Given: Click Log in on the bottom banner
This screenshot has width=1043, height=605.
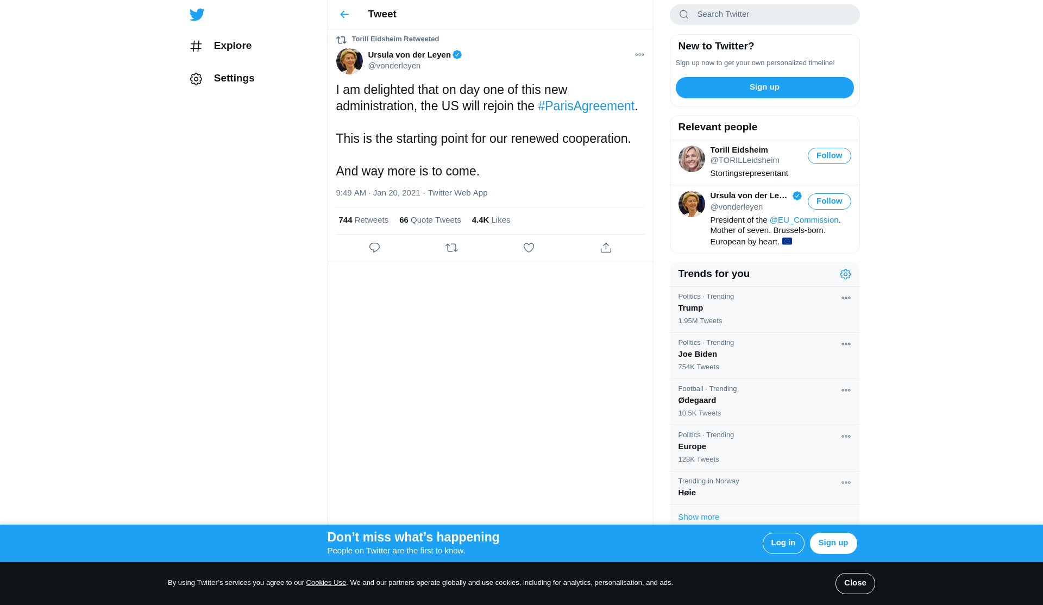Looking at the screenshot, I should tap(783, 543).
